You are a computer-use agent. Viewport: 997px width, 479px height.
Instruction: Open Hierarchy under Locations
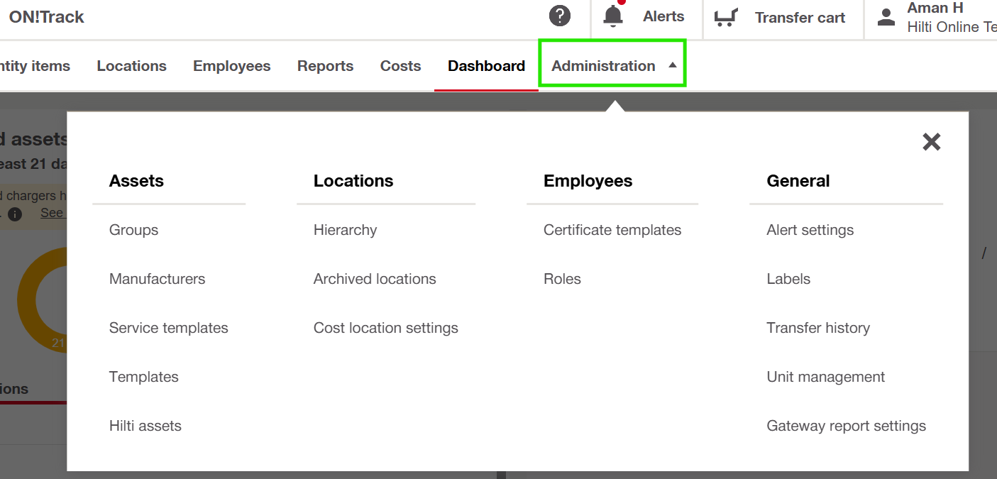coord(345,230)
